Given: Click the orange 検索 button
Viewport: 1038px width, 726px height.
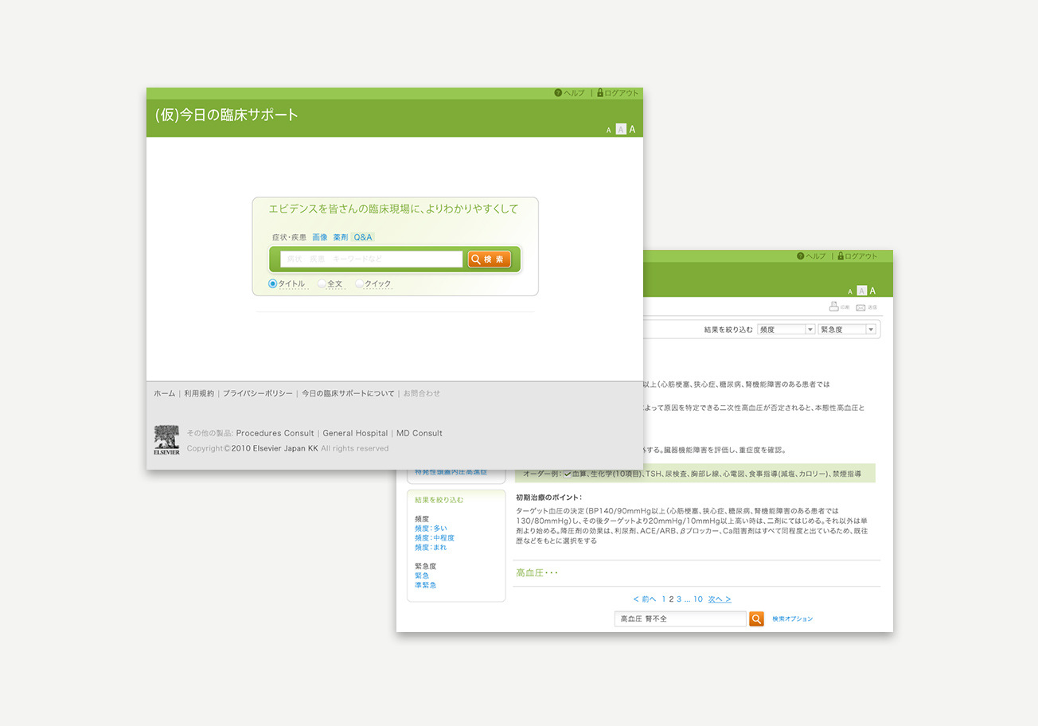Looking at the screenshot, I should 489,259.
